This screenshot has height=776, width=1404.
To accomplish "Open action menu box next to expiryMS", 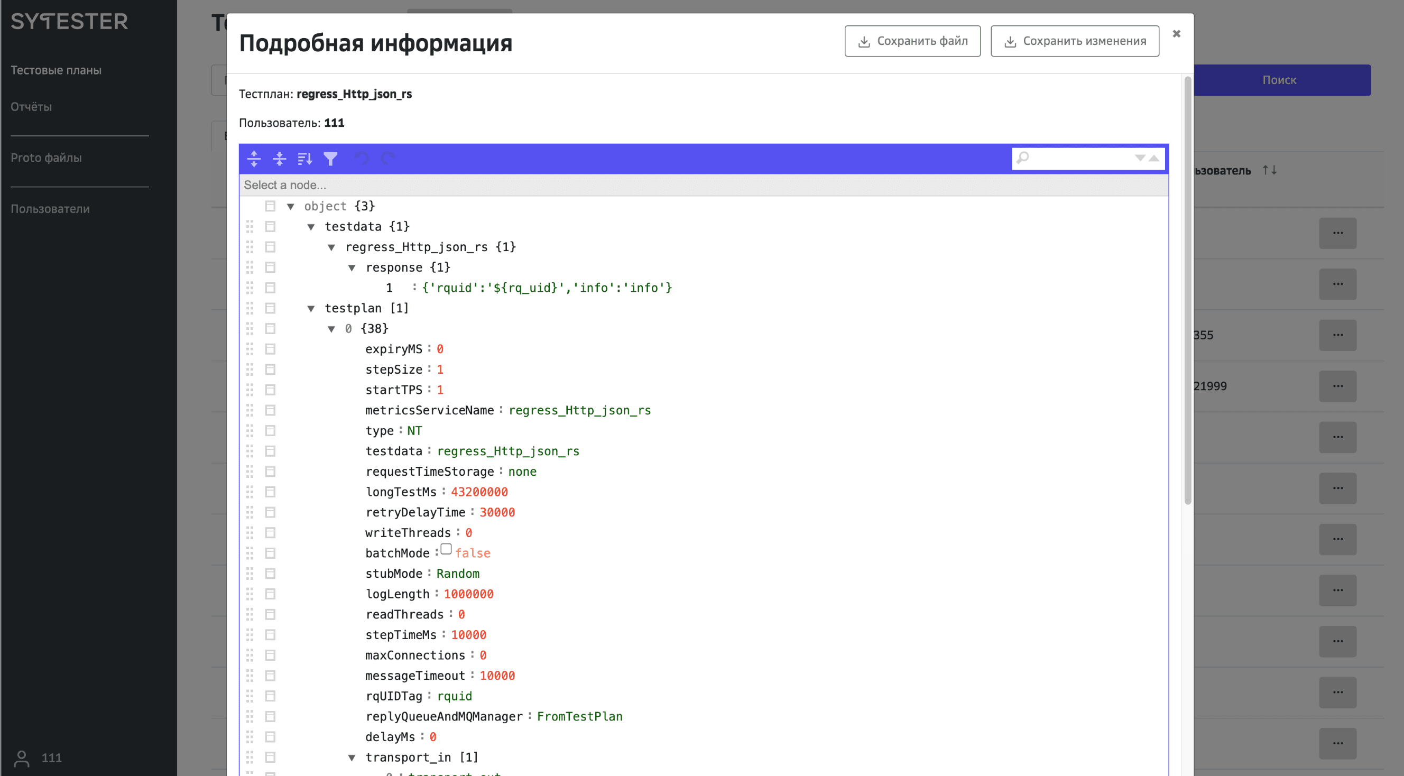I will pos(270,349).
